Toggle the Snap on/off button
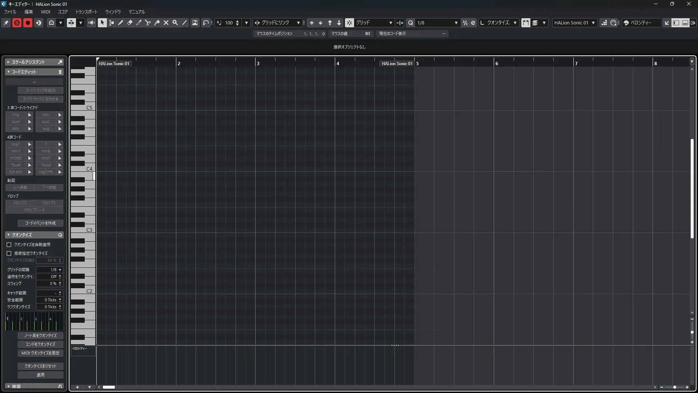 pyautogui.click(x=349, y=23)
